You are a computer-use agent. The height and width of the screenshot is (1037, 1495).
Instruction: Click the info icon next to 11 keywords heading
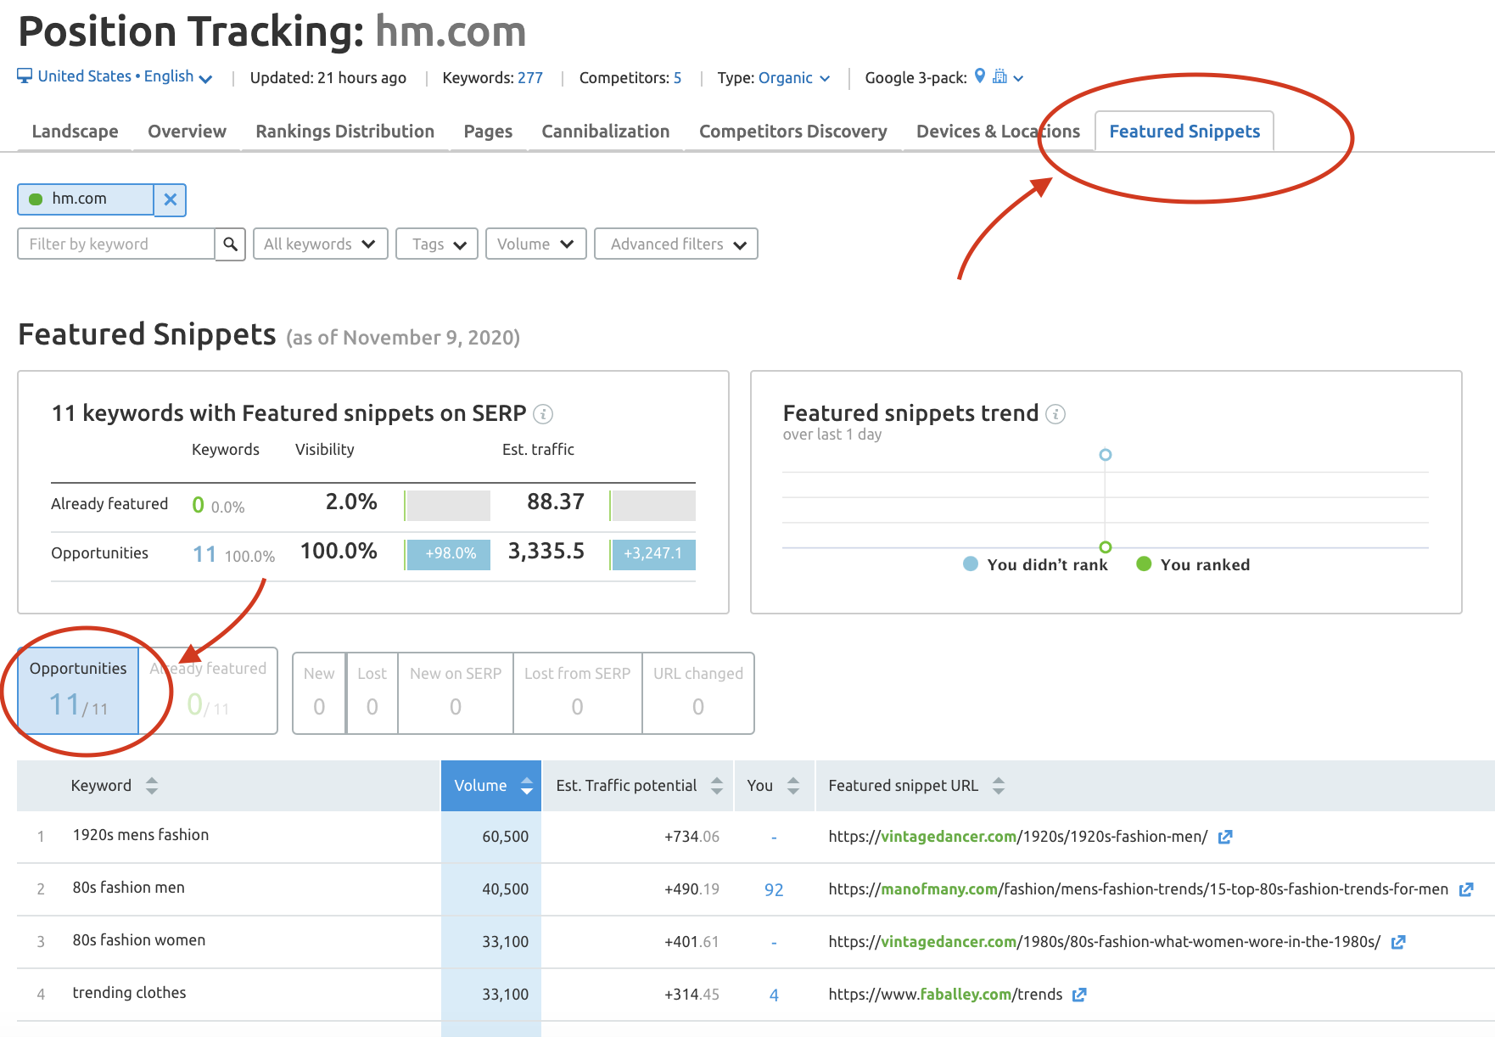[543, 414]
